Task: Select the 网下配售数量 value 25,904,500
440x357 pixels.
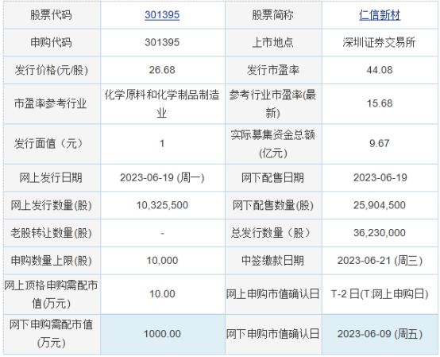Action: (380, 205)
